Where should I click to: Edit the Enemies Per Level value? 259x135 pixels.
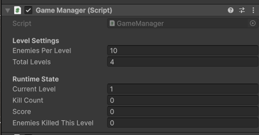(183, 51)
